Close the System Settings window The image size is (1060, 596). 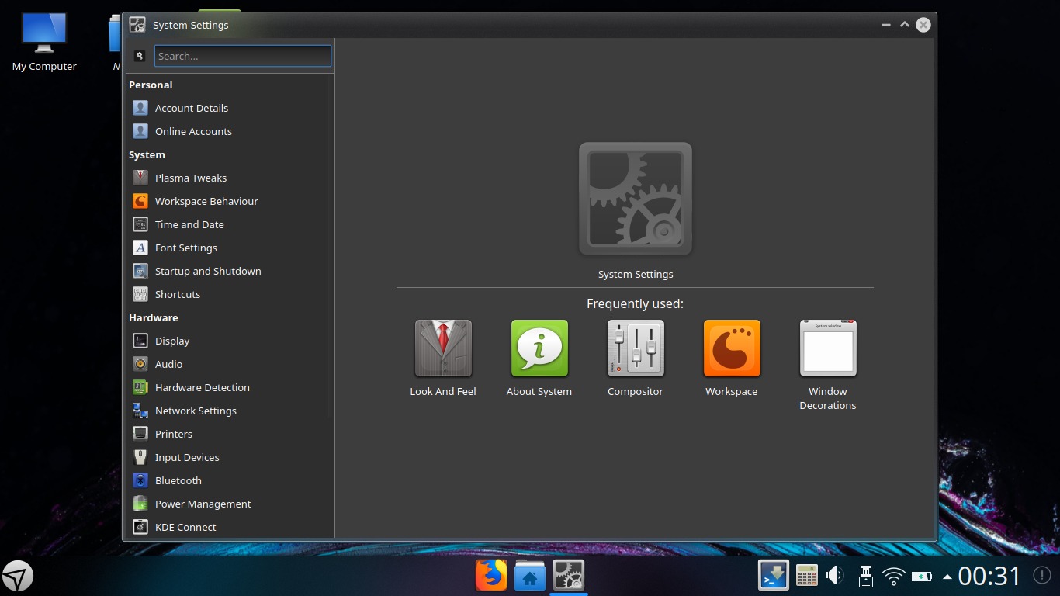(923, 25)
